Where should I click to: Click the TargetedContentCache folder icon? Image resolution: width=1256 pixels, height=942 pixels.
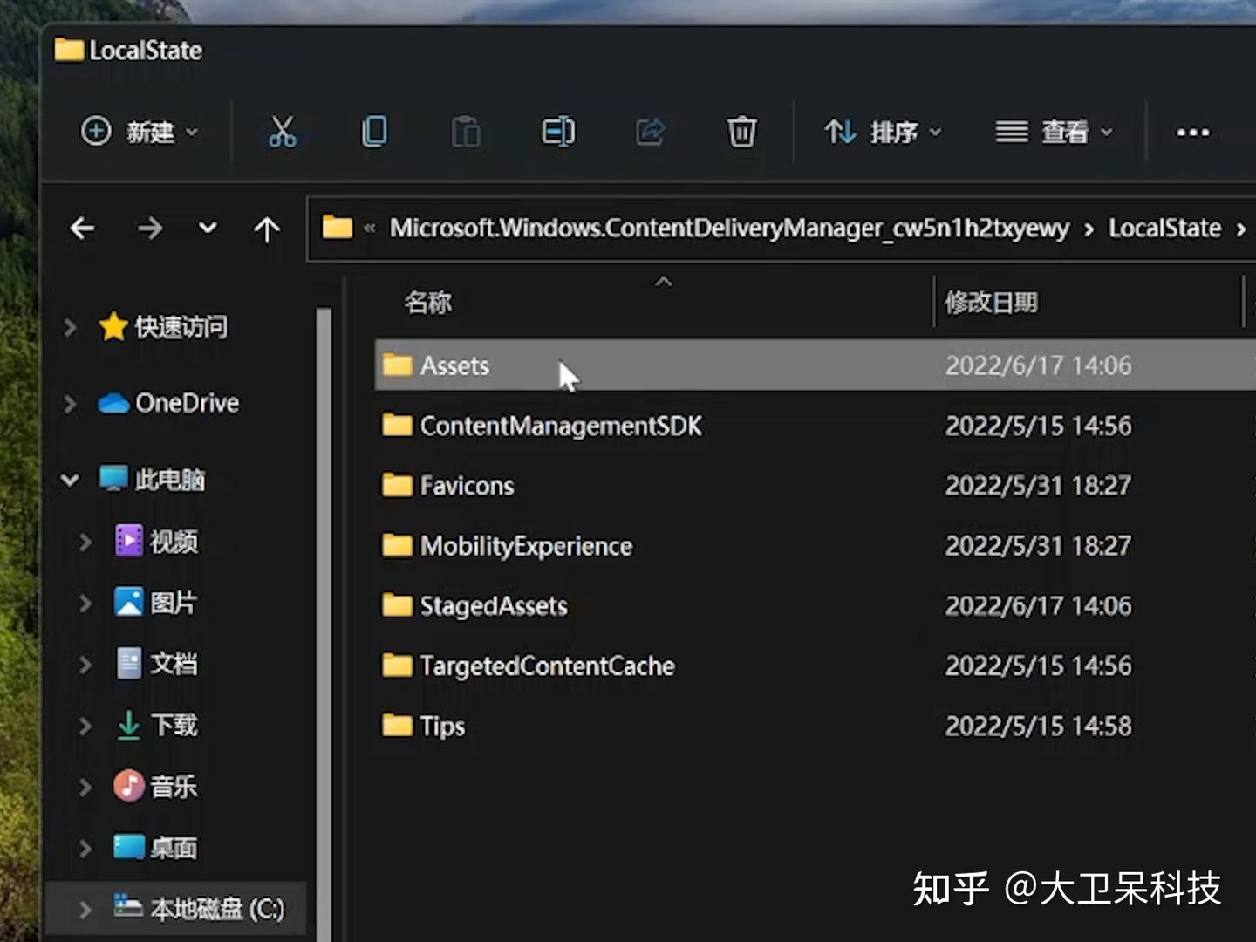pos(398,666)
